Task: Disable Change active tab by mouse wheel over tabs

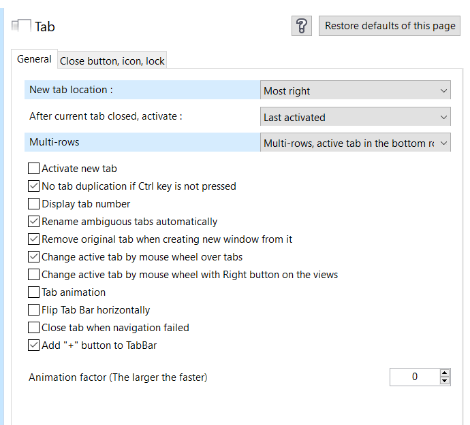Action: pos(33,256)
